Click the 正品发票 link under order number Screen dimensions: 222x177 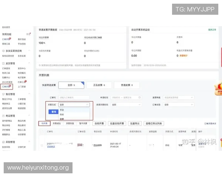coord(51,147)
